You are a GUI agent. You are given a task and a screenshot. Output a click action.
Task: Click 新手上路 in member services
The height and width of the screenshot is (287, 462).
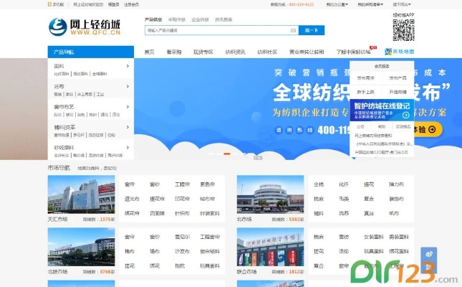(365, 92)
